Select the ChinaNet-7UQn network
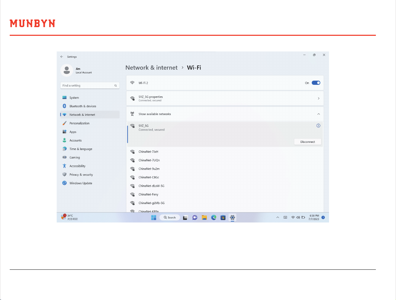The height and width of the screenshot is (300, 396). click(x=225, y=160)
